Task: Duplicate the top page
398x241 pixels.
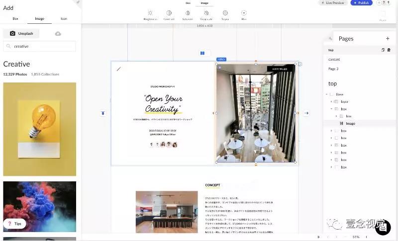Action: click(x=383, y=50)
